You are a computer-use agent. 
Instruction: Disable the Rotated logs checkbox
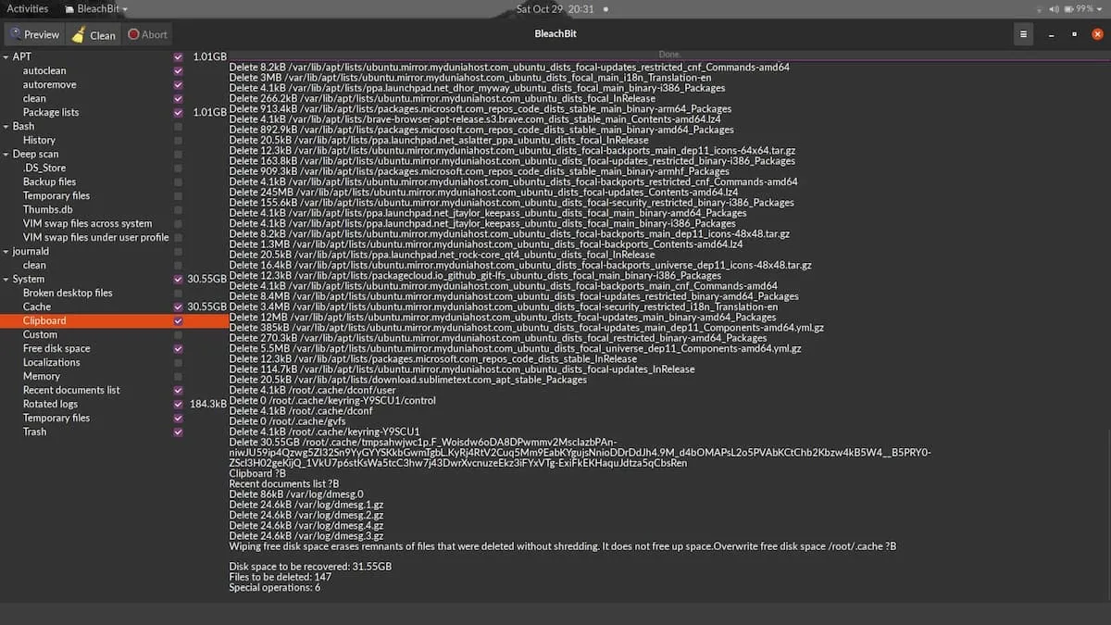pyautogui.click(x=178, y=404)
